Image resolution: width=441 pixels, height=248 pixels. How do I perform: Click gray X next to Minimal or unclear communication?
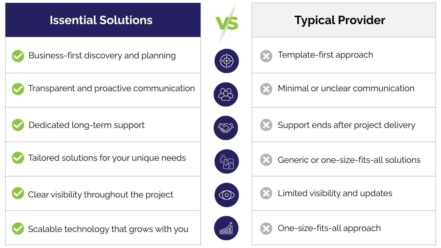[x=266, y=89]
